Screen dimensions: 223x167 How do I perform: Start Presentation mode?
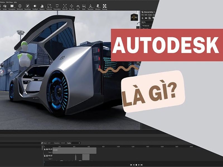coord(57,7)
